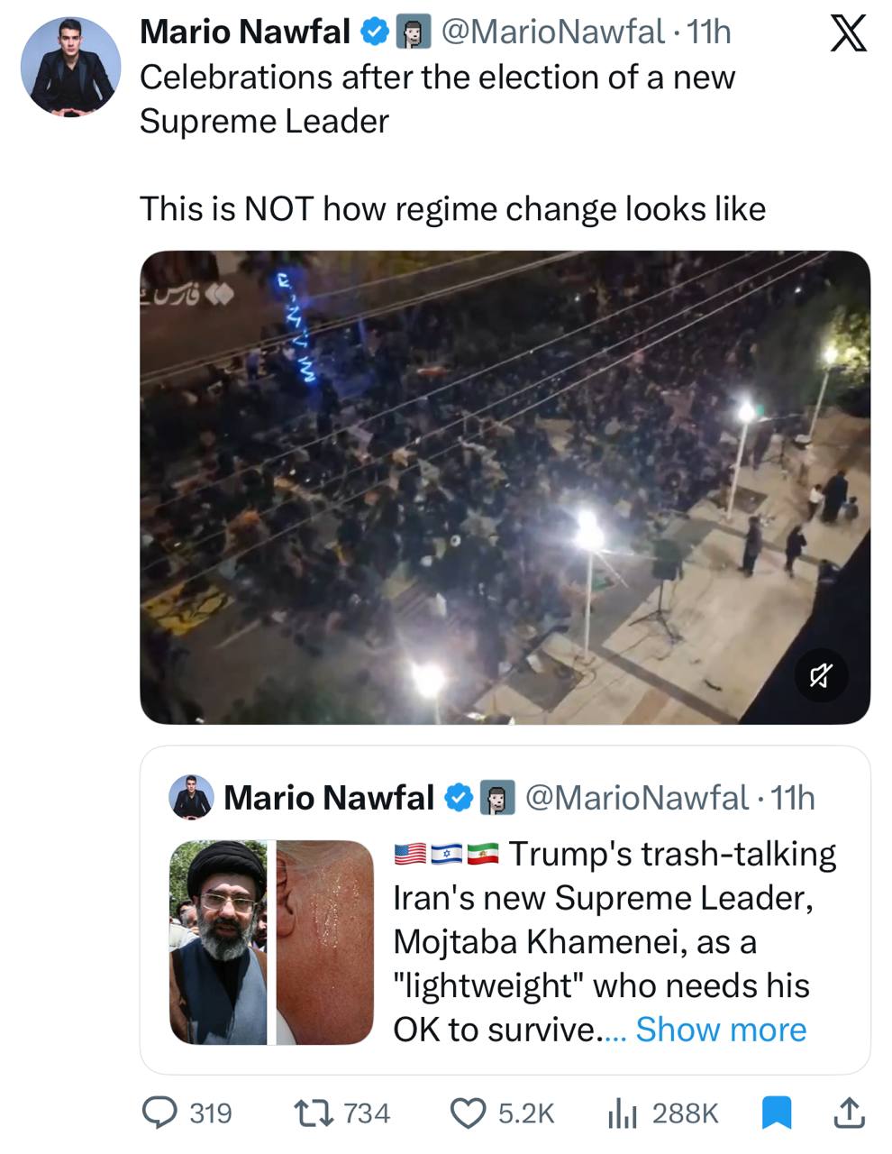View post analytics bar chart icon

tap(623, 1113)
